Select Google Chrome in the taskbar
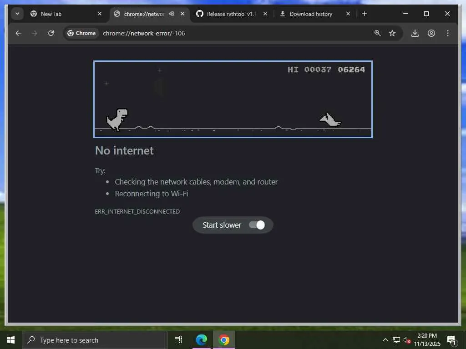Screen dimensions: 466x349 click(224, 340)
